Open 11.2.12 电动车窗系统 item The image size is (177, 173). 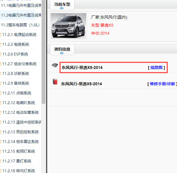pos(20,112)
